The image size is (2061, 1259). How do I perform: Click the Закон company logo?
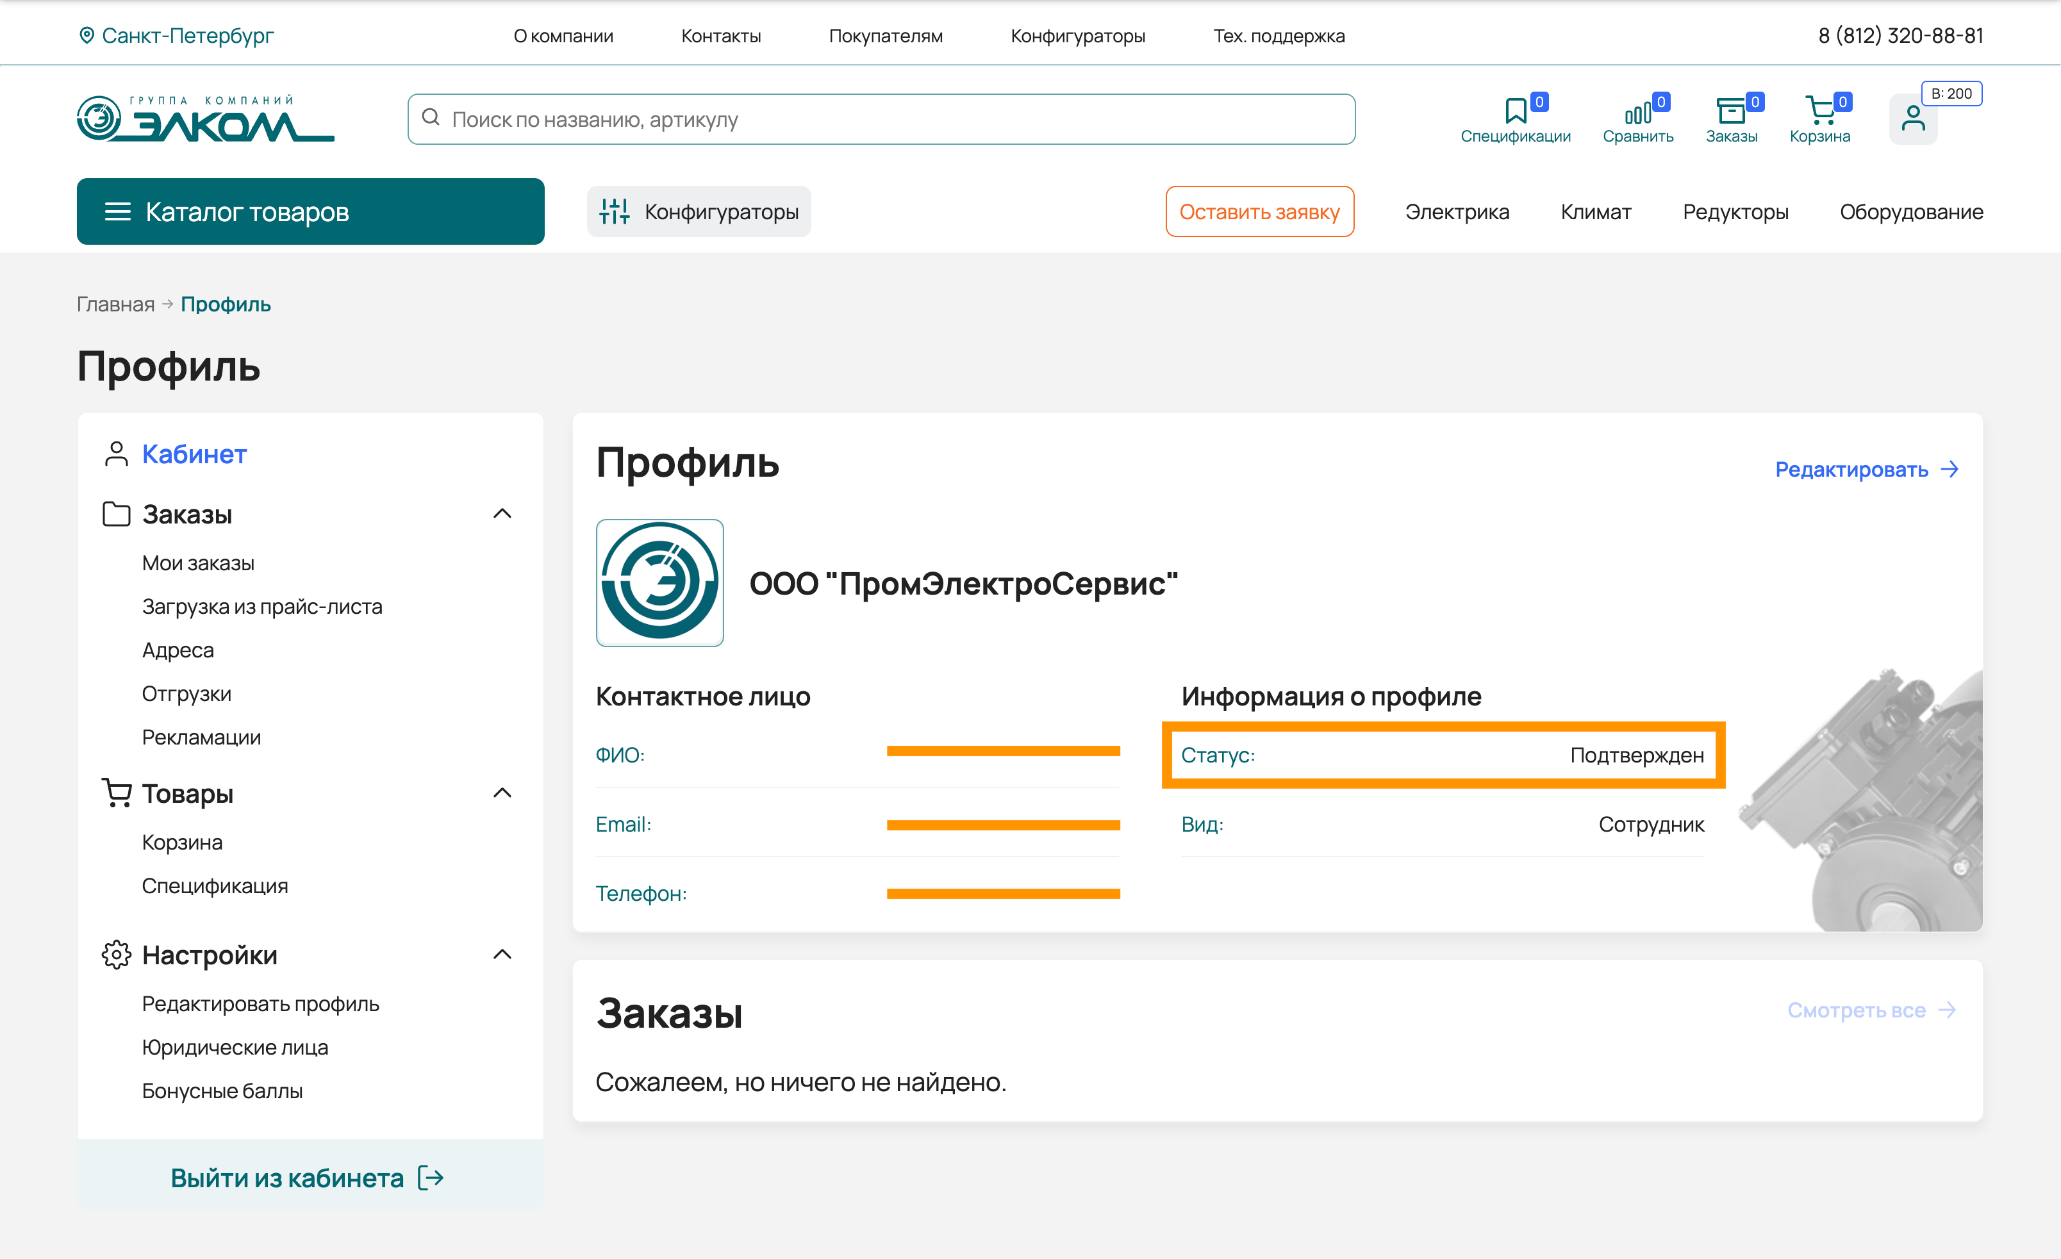point(205,119)
